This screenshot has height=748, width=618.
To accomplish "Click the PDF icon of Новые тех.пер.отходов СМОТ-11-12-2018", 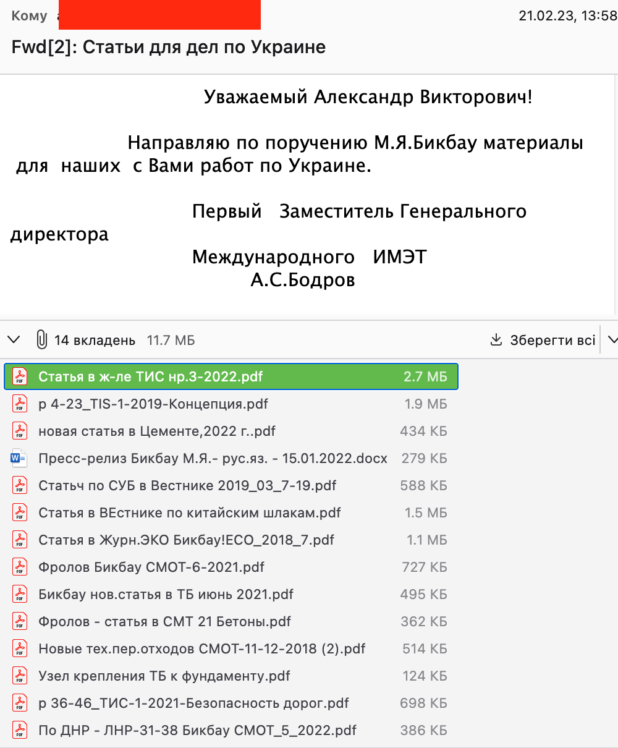I will (20, 648).
